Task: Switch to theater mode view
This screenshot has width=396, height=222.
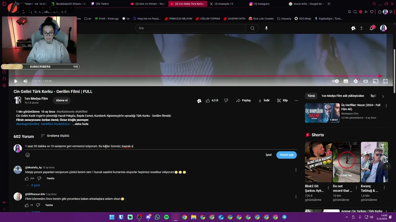Action: 366,81
